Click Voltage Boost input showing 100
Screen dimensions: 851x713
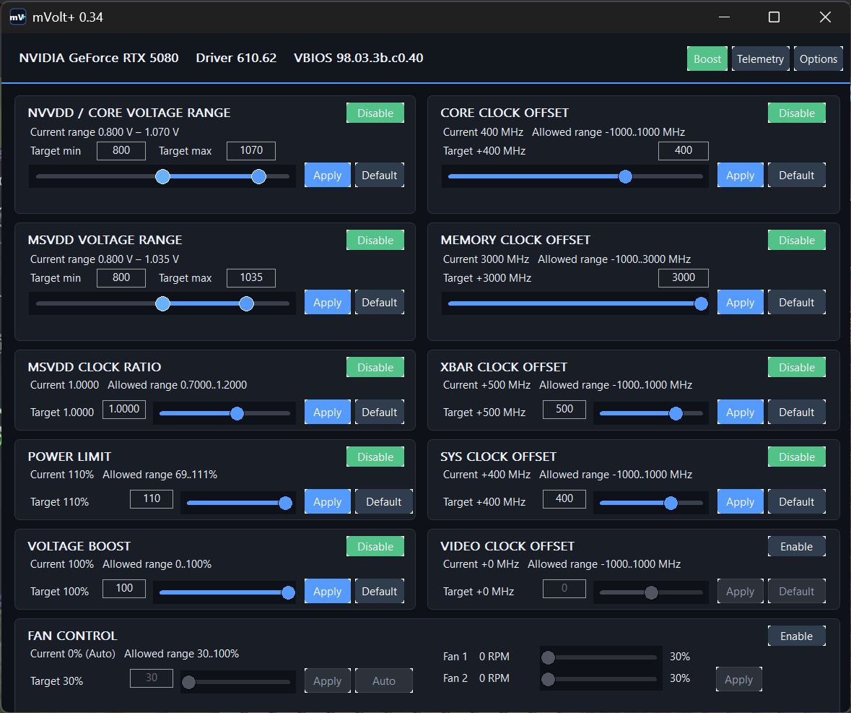[x=124, y=588]
